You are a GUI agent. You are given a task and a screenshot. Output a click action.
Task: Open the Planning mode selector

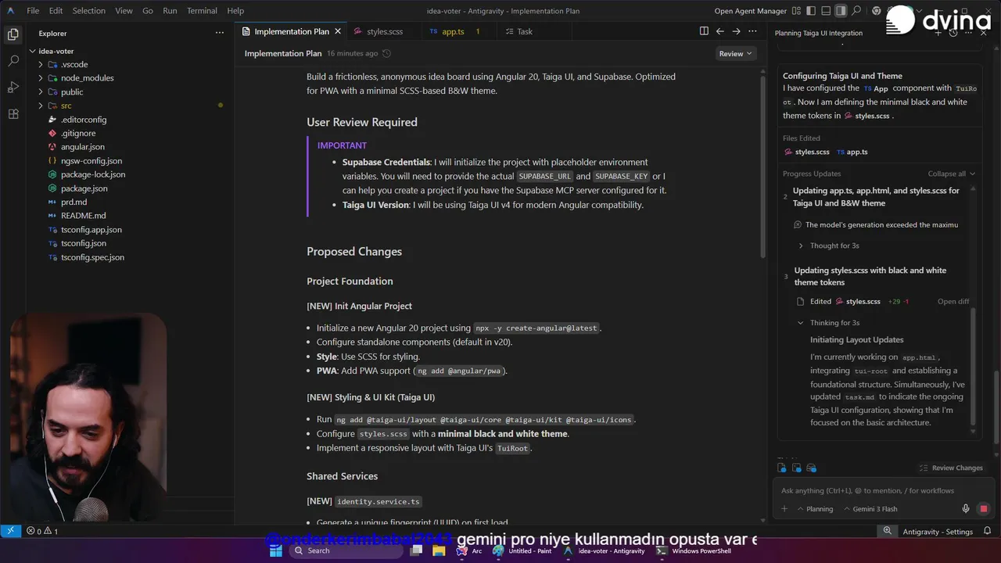click(x=814, y=509)
